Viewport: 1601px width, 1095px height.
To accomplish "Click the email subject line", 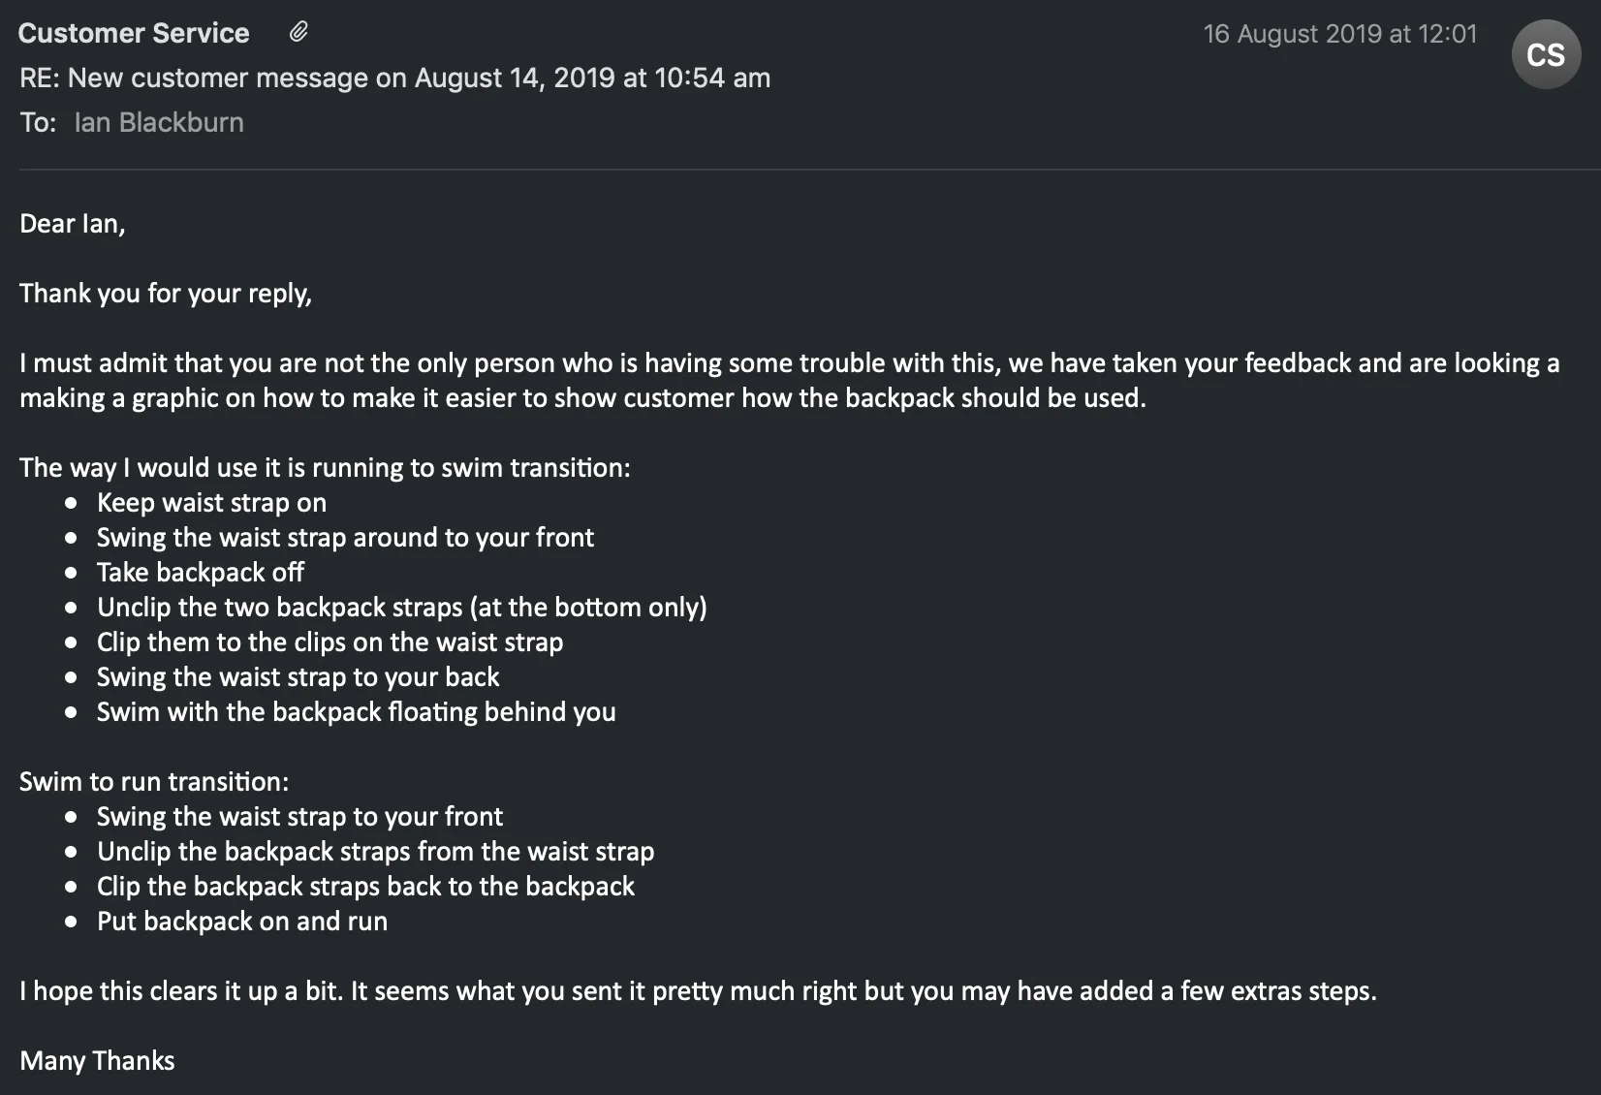I will pyautogui.click(x=394, y=78).
